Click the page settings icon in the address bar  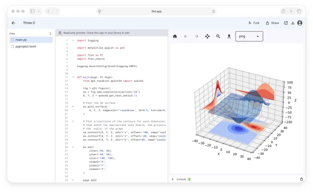pos(99,11)
